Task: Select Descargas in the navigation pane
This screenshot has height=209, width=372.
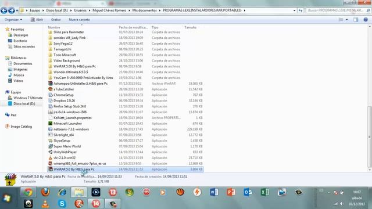Action: click(x=21, y=35)
